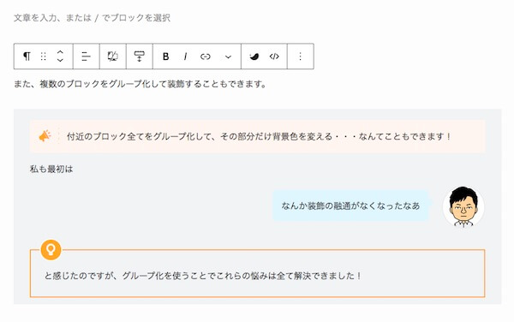Viewport: 514px width, 322px height.
Task: Click the speech balloon avatar image
Action: point(463,206)
